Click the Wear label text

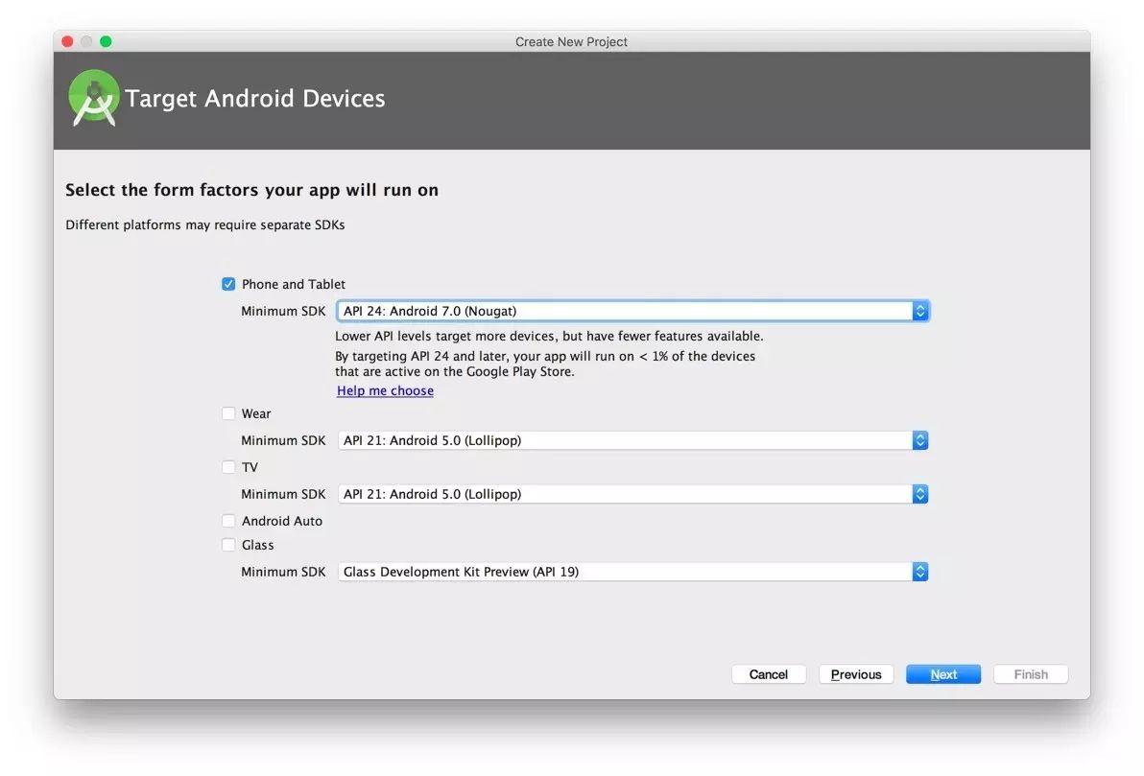pos(256,413)
